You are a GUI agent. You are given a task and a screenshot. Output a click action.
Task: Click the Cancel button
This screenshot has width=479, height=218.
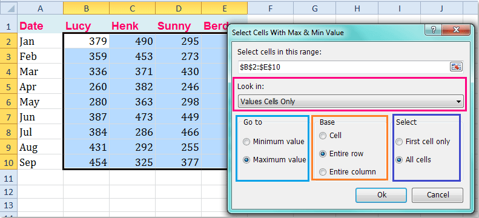(x=437, y=195)
